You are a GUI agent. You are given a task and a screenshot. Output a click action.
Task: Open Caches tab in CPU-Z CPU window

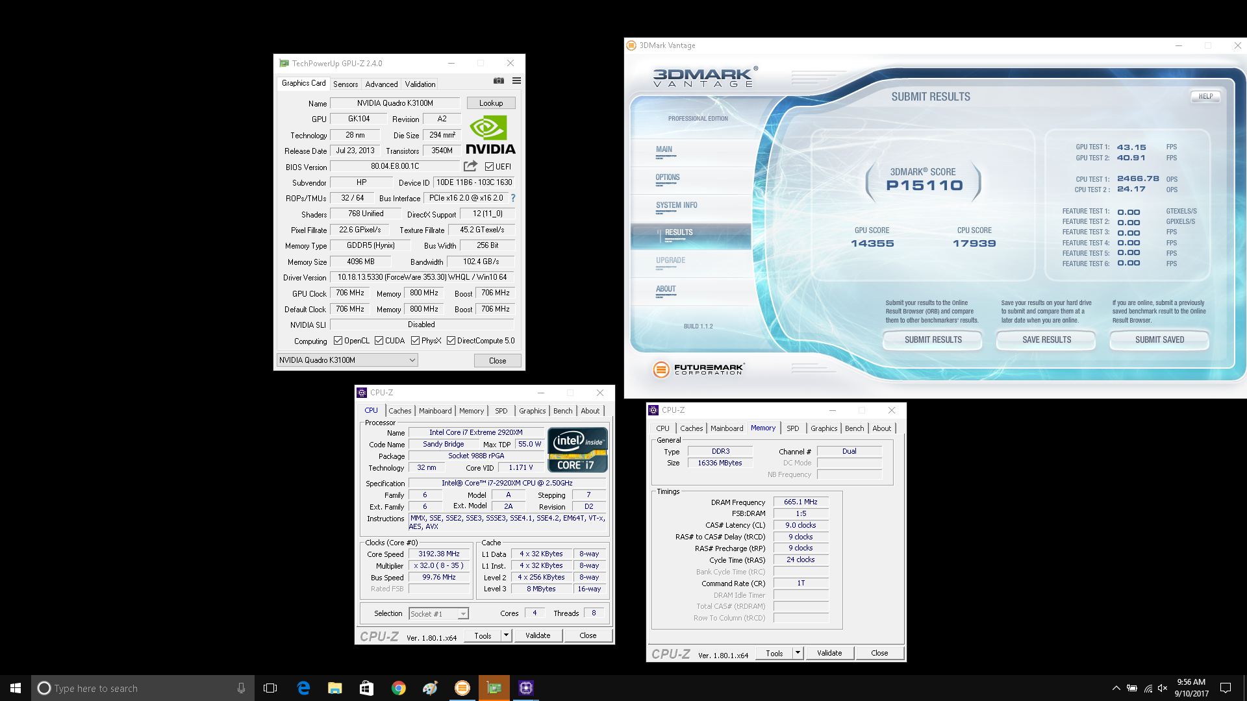pos(400,411)
